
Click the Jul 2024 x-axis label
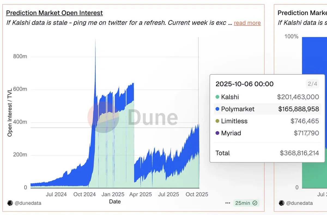click(56, 194)
